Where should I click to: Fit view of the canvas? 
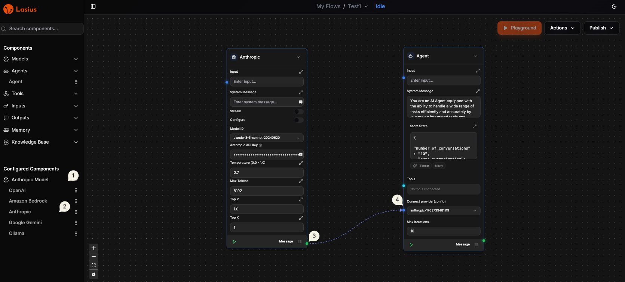coord(94,265)
